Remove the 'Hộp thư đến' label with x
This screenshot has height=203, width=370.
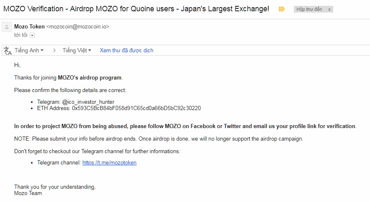(329, 9)
